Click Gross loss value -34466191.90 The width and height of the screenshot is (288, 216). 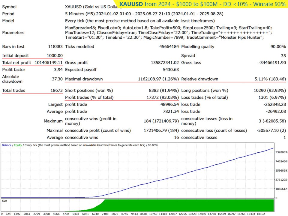[x=272, y=63]
